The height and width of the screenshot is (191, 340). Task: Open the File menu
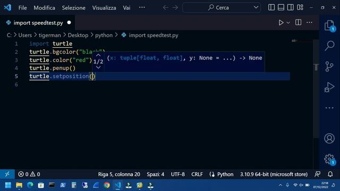(x=22, y=8)
